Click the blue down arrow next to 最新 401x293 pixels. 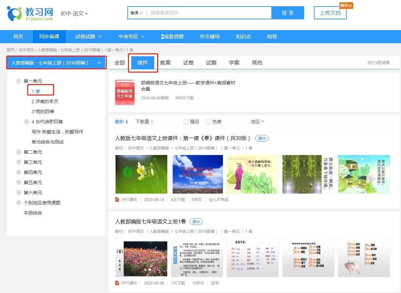[x=127, y=121]
